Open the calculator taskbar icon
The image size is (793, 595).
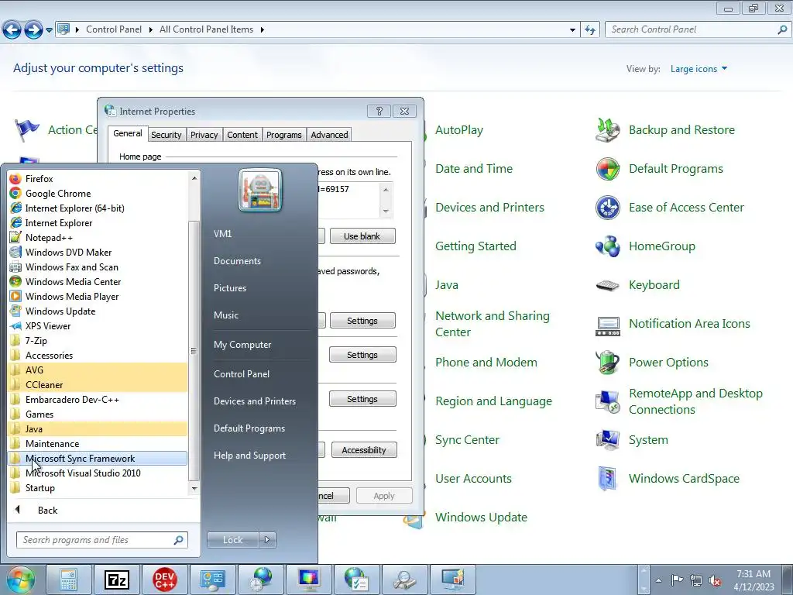pos(69,580)
